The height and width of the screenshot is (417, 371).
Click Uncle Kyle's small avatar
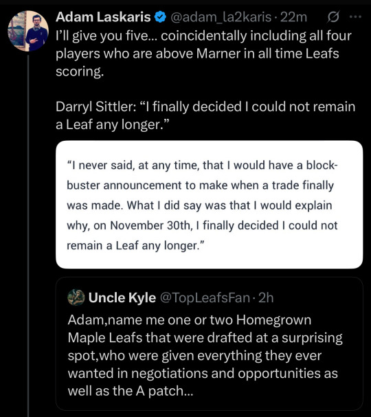(x=76, y=297)
